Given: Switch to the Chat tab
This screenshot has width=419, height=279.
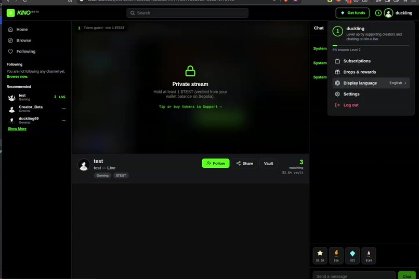Looking at the screenshot, I should pos(319,28).
